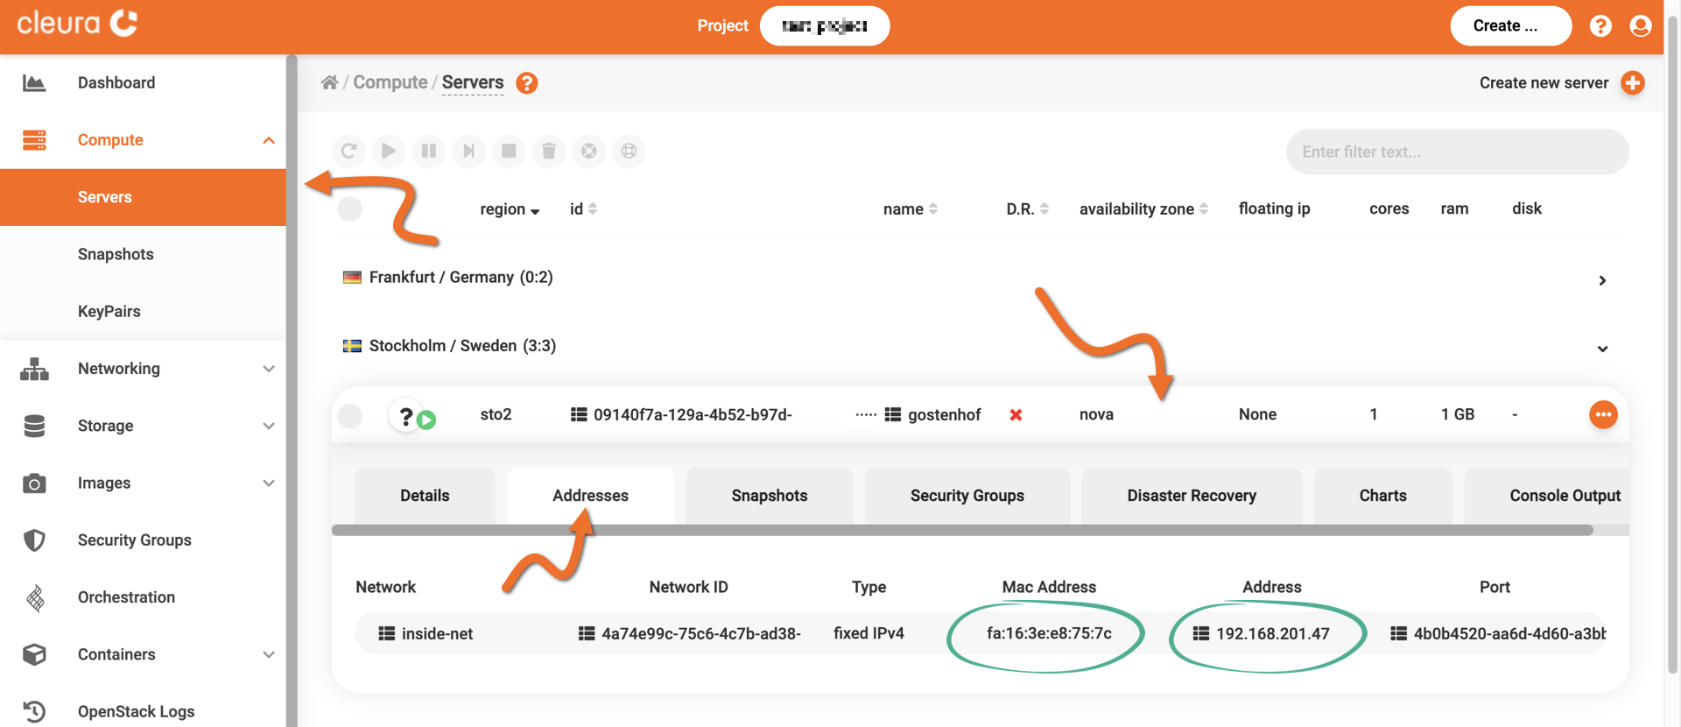This screenshot has height=727, width=1681.
Task: Click the stop server square icon
Action: coord(509,152)
